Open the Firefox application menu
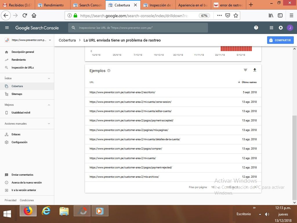 [x=291, y=16]
